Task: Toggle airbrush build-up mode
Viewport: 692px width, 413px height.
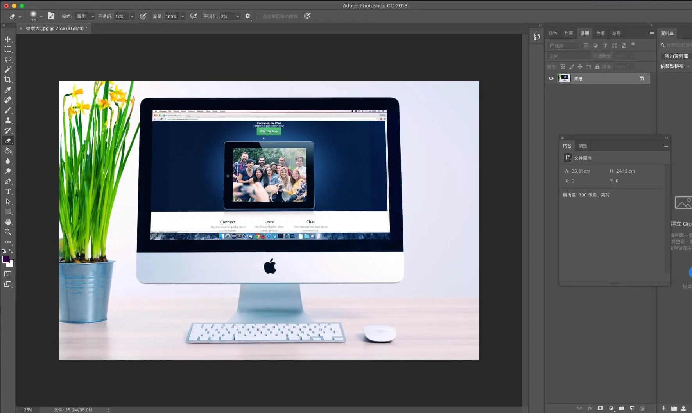Action: coord(193,16)
